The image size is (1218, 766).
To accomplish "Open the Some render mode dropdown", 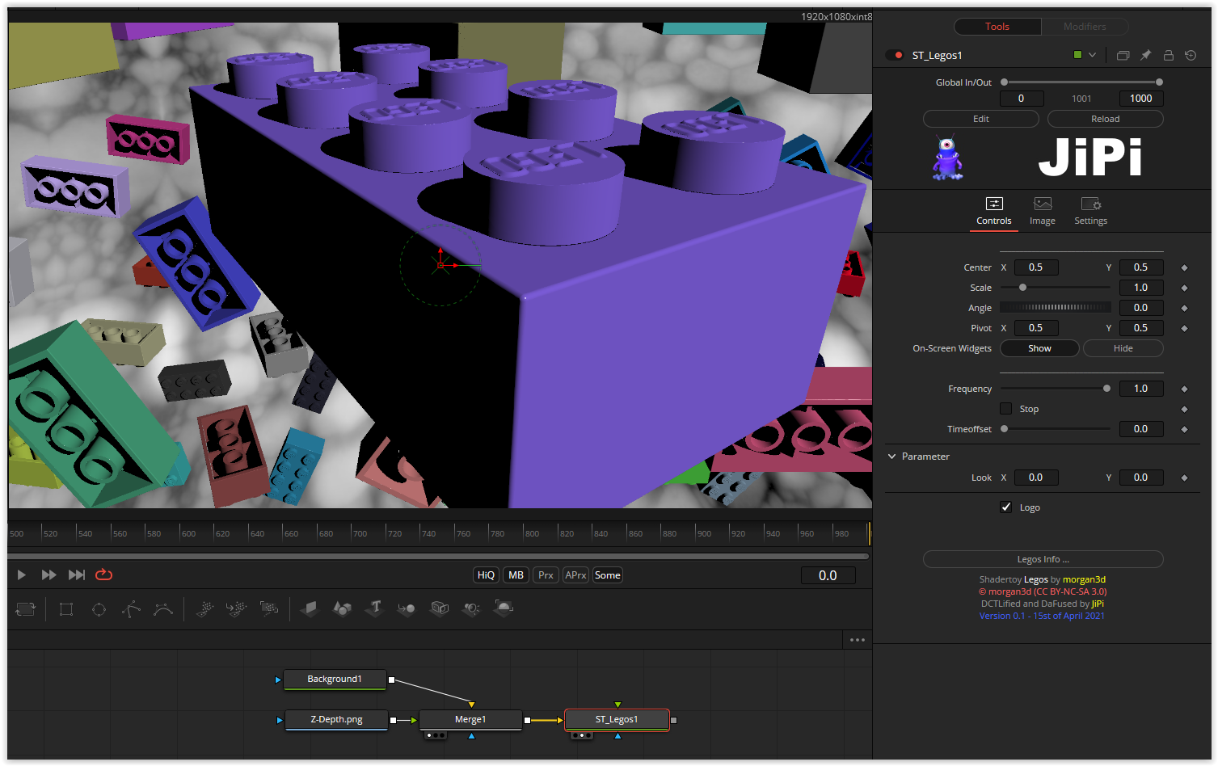I will (x=608, y=575).
